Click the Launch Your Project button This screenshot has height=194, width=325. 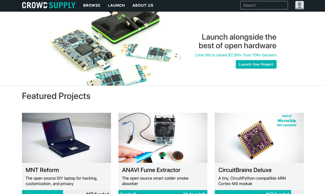pos(256,64)
